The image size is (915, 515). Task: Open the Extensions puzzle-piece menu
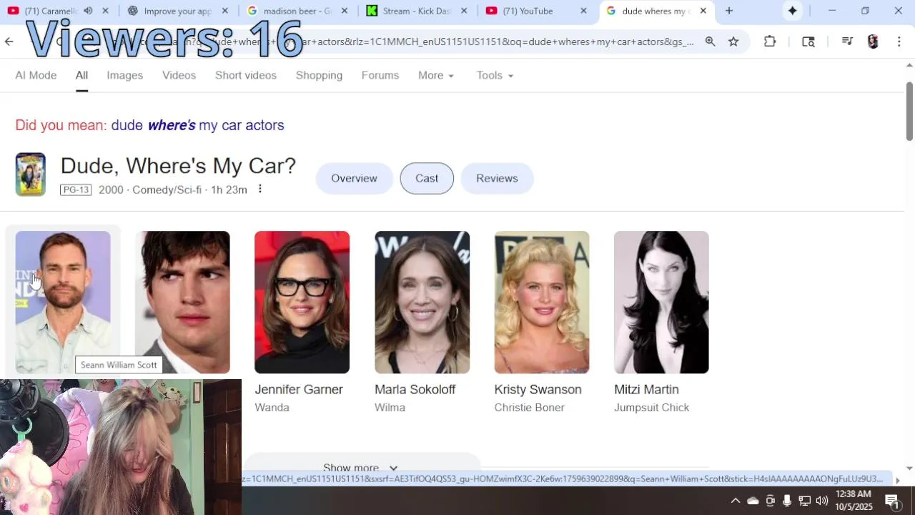coord(770,41)
